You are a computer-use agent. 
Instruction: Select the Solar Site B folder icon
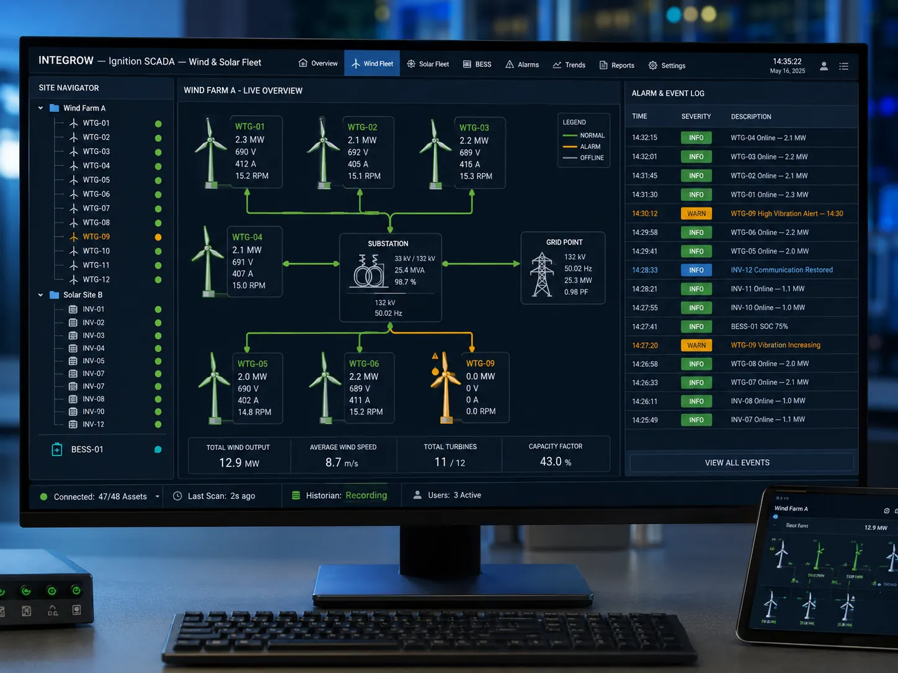[54, 295]
